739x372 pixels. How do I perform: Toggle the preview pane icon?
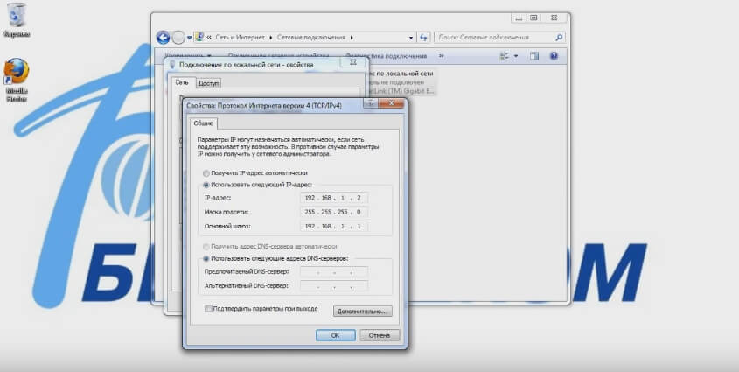point(534,56)
